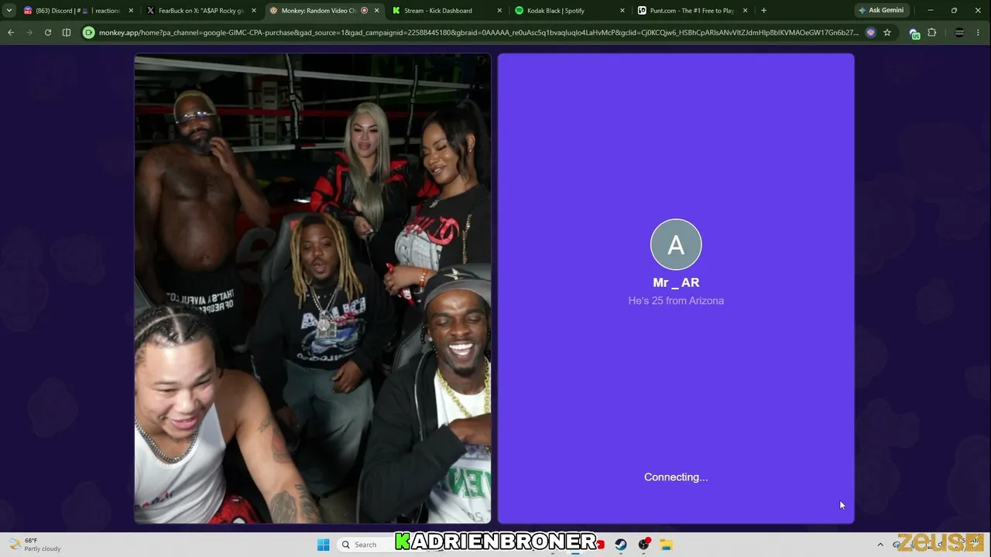
Task: Open the Windows Start menu
Action: pyautogui.click(x=324, y=545)
